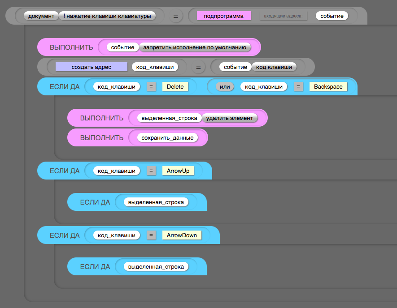
Task: Click "ВЫПОЛНИТЬ" label beside "удалить элемент"
Action: 102,118
